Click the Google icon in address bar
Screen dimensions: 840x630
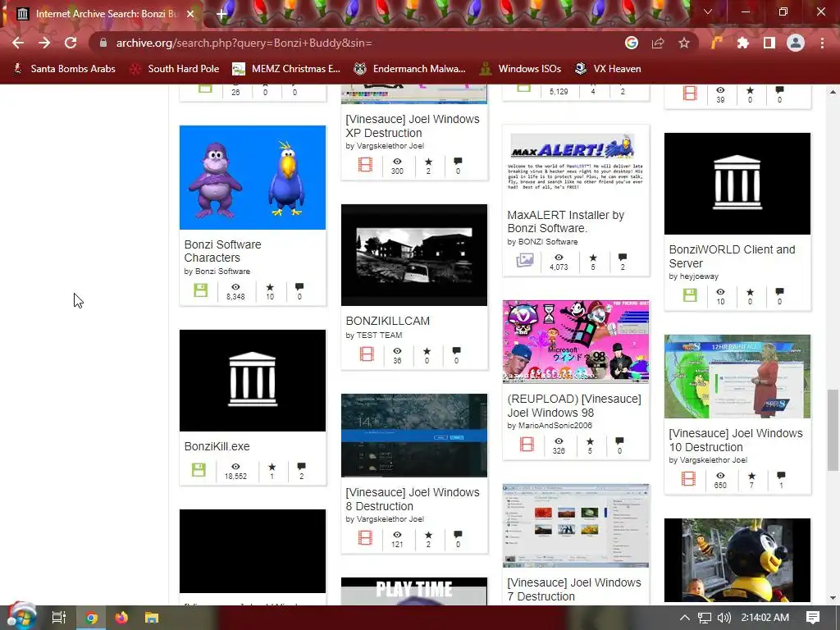coord(632,43)
